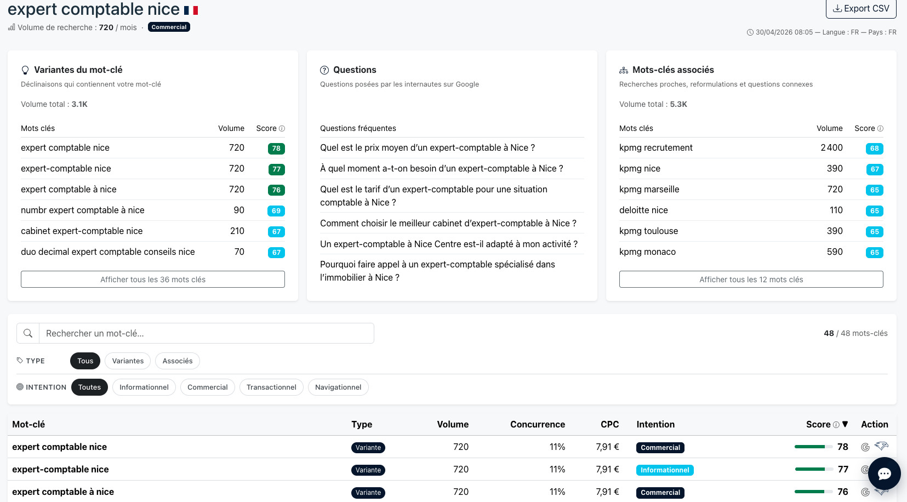The image size is (907, 502).
Task: Select the Tous type filter
Action: 85,361
